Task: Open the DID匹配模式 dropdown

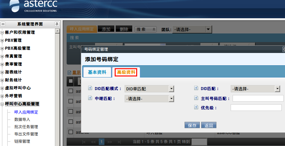Action: point(149,89)
